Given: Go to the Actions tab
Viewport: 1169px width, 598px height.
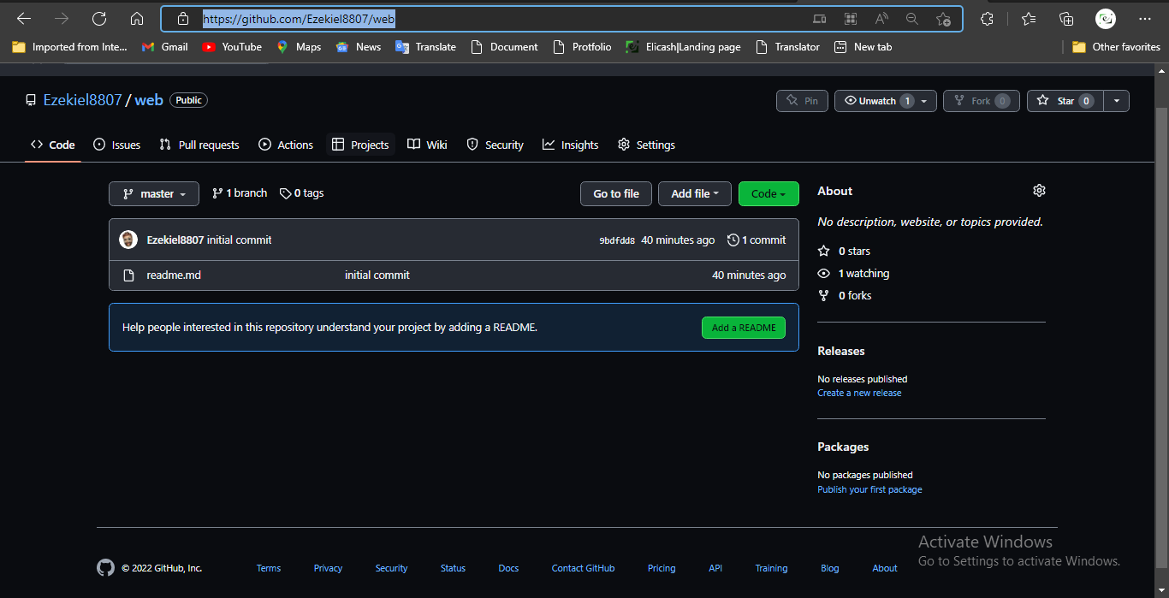Looking at the screenshot, I should [x=286, y=145].
